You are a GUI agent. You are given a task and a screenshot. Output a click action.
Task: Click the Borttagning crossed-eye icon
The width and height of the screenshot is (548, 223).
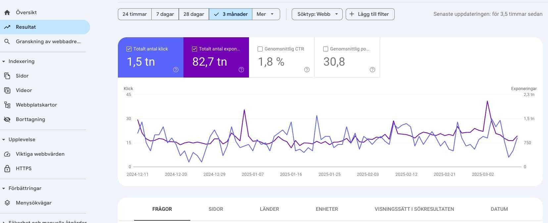[7, 119]
